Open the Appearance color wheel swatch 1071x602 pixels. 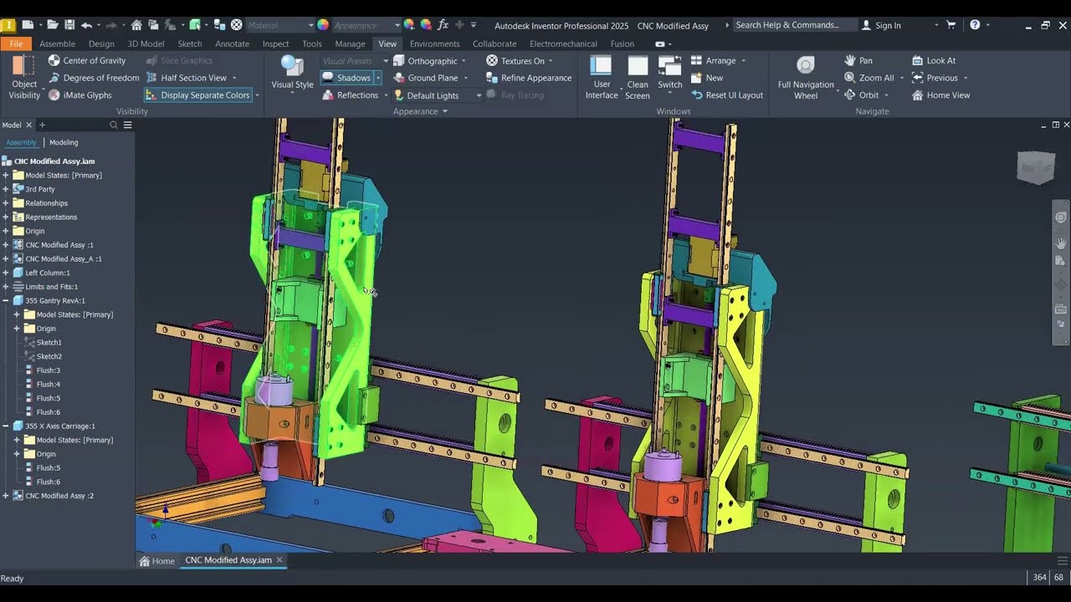click(x=323, y=25)
